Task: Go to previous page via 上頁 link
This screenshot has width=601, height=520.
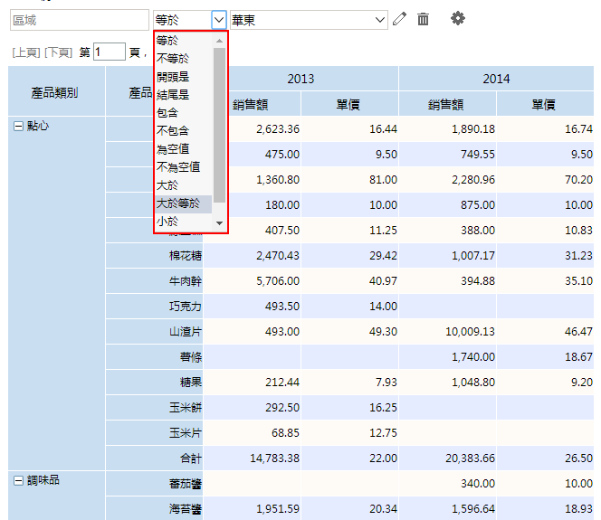Action: click(25, 53)
